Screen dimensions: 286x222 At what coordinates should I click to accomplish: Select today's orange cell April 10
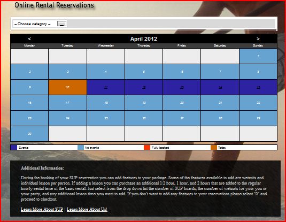tap(68, 87)
